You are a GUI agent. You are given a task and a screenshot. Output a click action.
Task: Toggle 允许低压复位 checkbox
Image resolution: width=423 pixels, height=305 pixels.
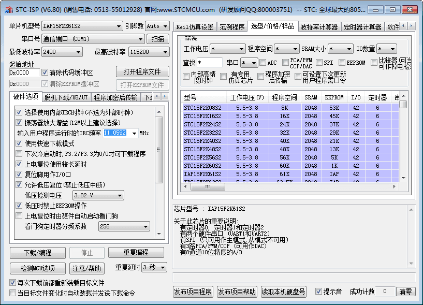point(19,185)
